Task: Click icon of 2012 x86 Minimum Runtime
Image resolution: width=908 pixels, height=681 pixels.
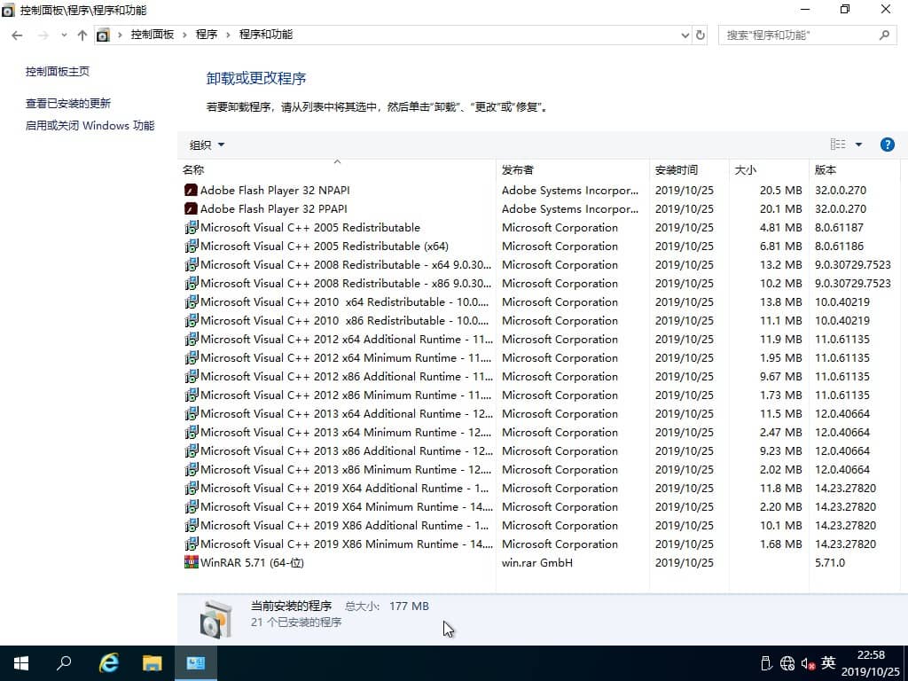Action: pyautogui.click(x=192, y=395)
